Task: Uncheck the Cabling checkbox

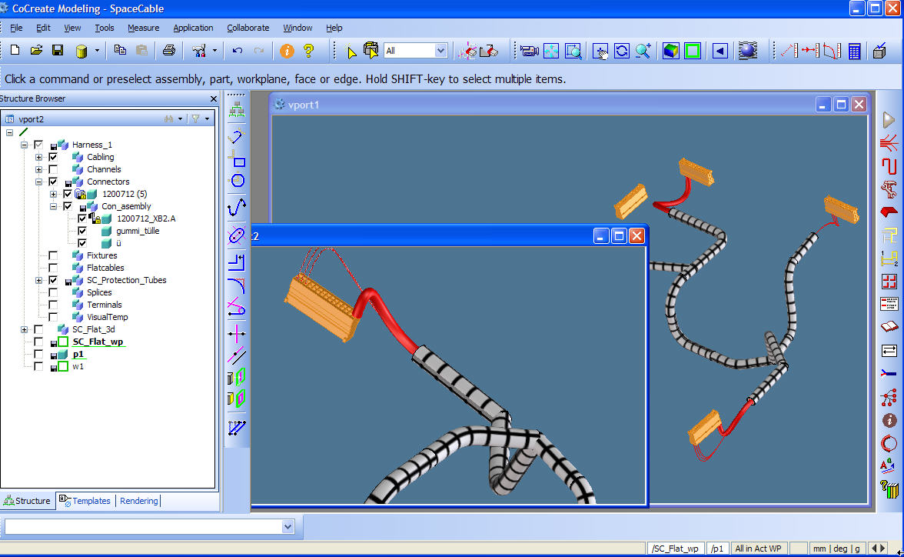Action: [x=53, y=157]
